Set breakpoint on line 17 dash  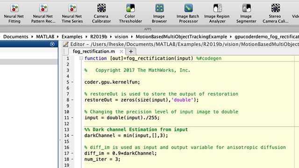point(72,154)
